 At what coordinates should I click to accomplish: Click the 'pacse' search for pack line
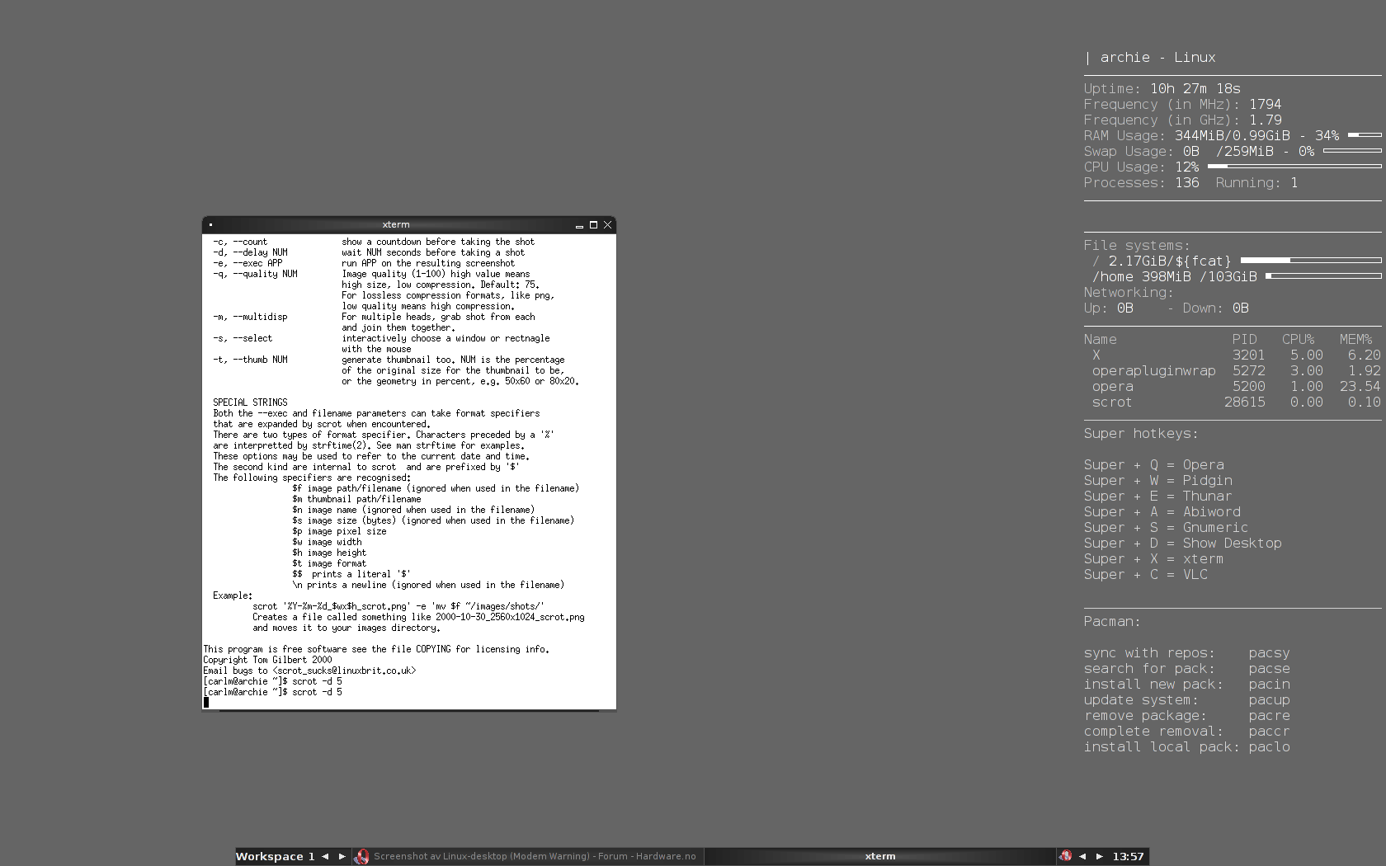(x=1186, y=669)
